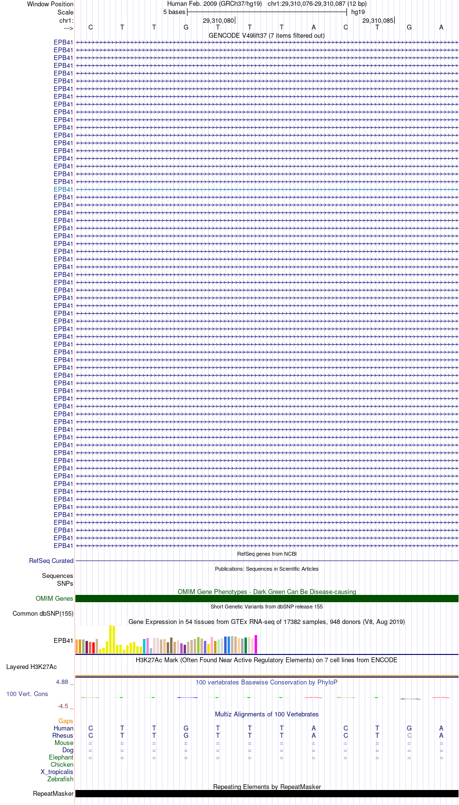Open the 'RefSeq genes from NCBI' title

point(267,554)
